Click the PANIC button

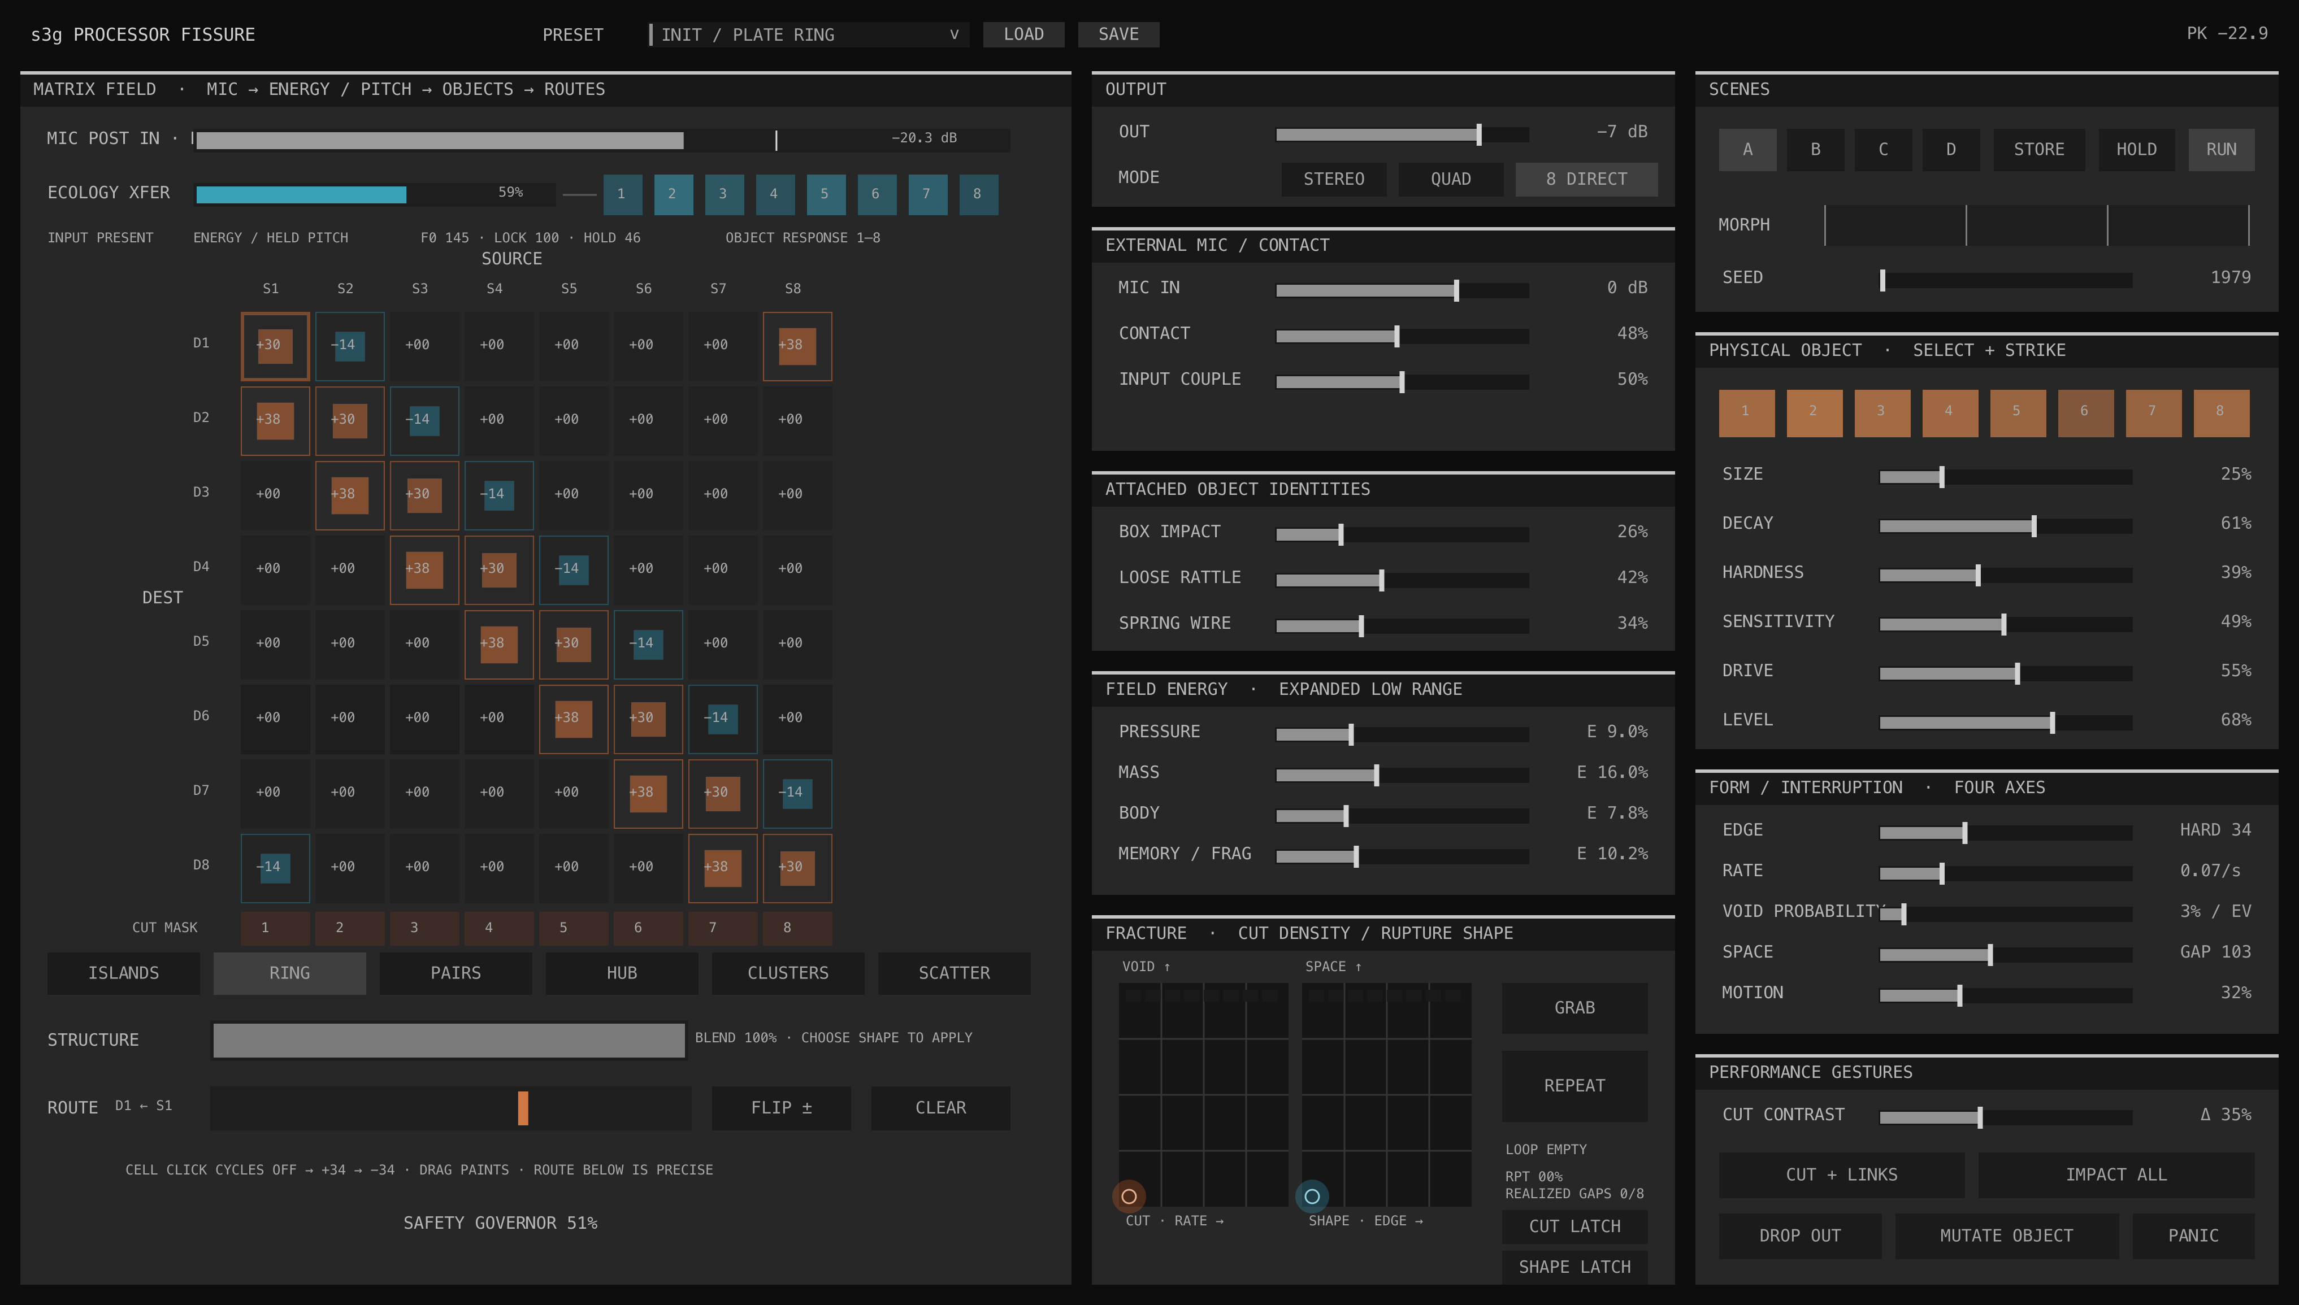(2193, 1236)
